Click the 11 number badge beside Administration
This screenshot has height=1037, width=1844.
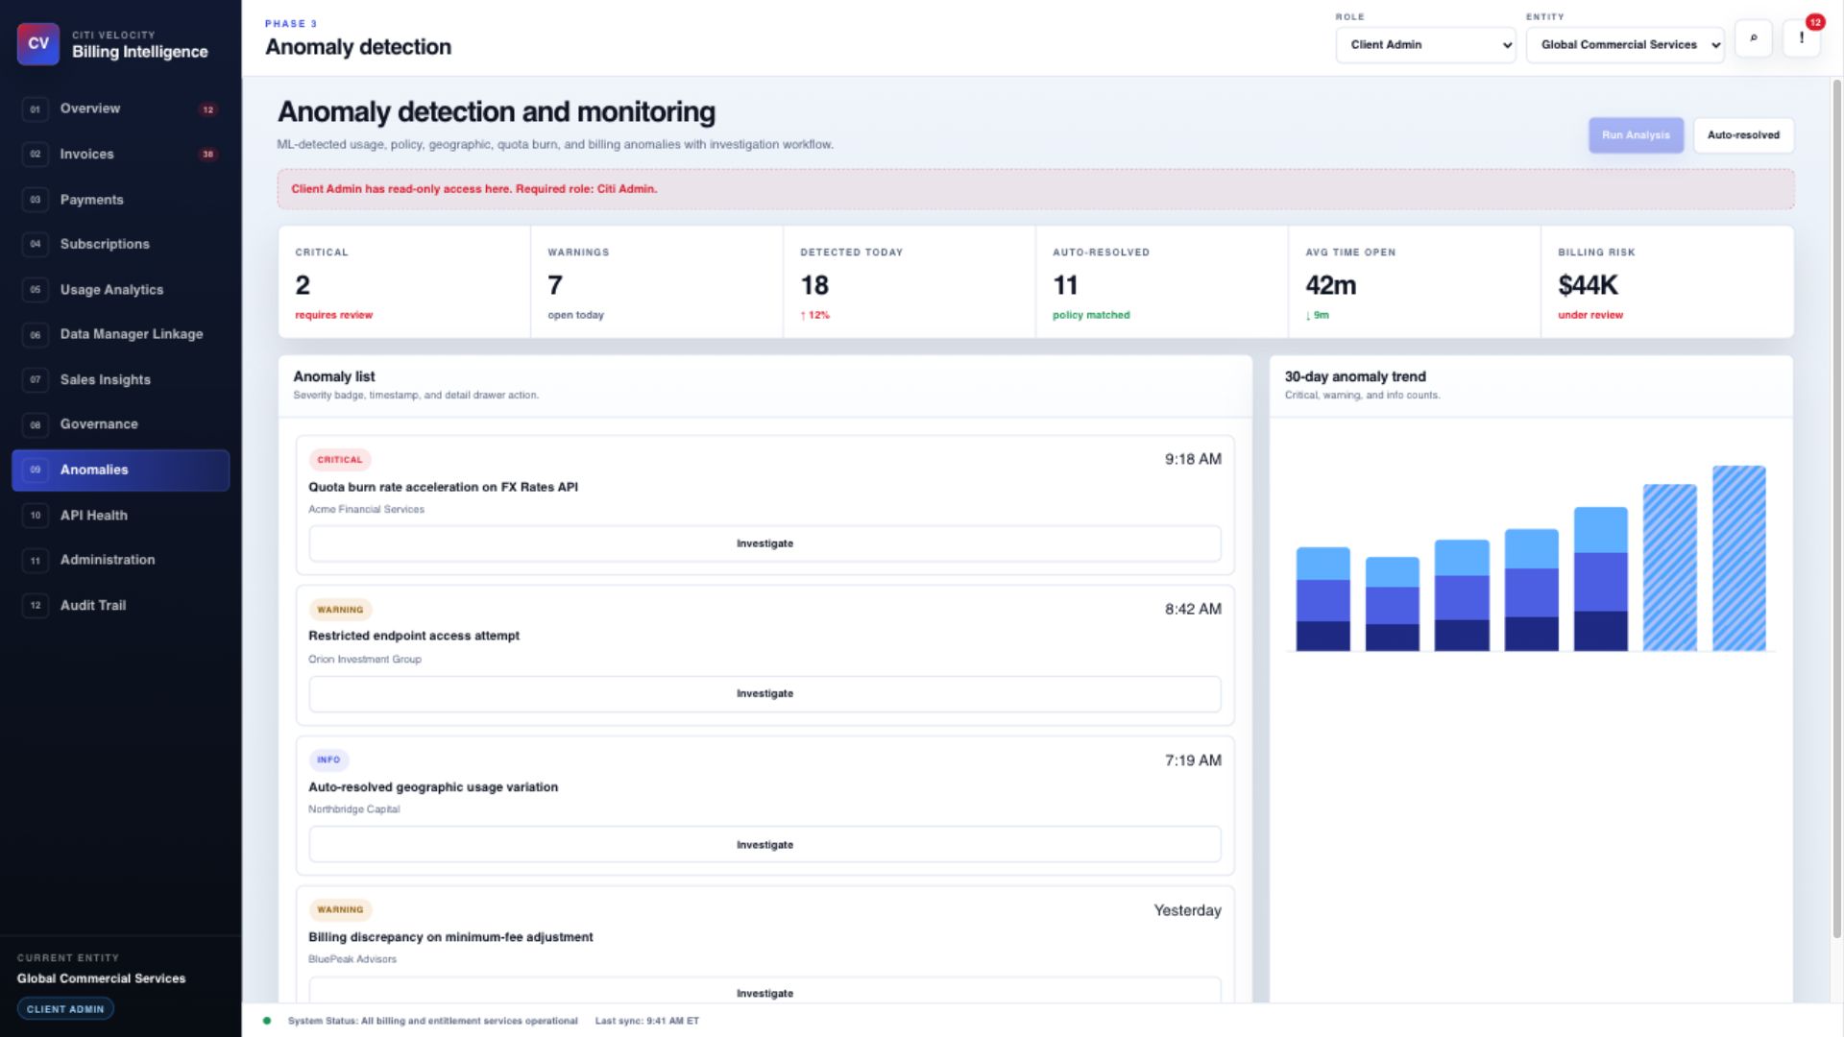[36, 561]
